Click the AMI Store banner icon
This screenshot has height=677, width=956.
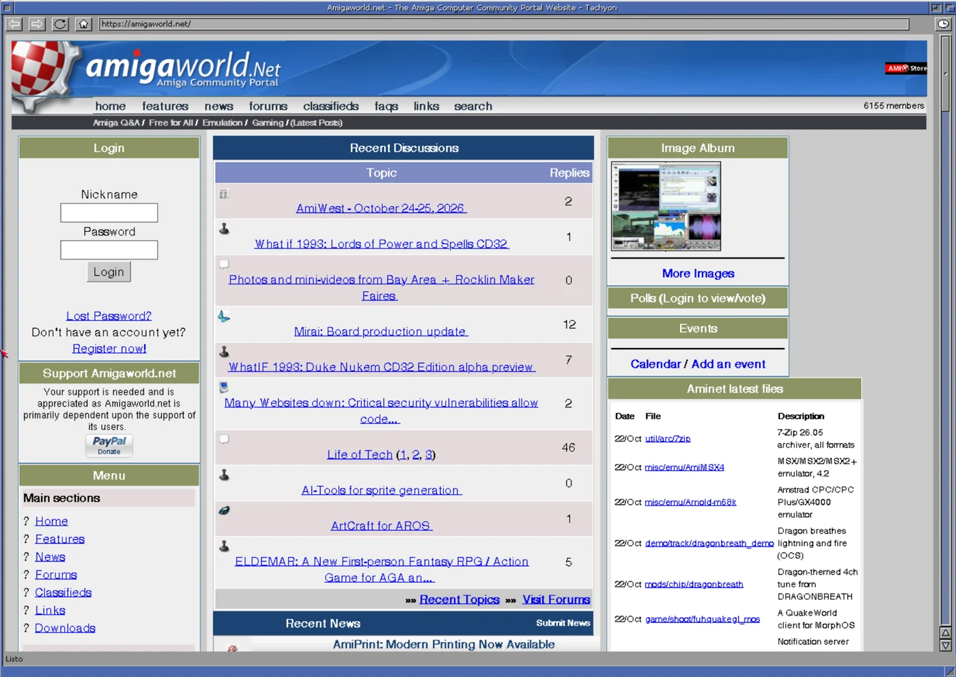click(906, 68)
